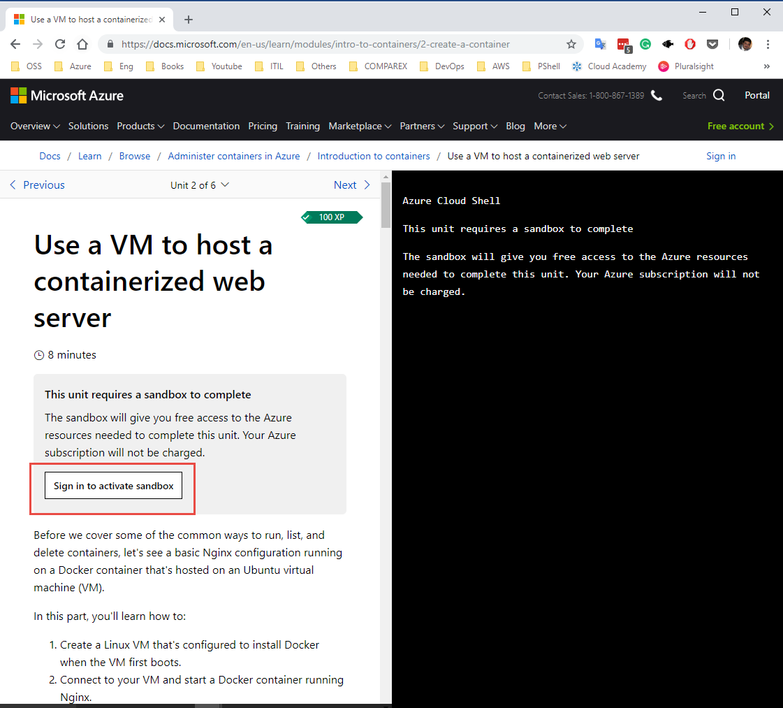This screenshot has height=708, width=783.
Task: Show more bookmarks with the double chevron
Action: coord(766,66)
